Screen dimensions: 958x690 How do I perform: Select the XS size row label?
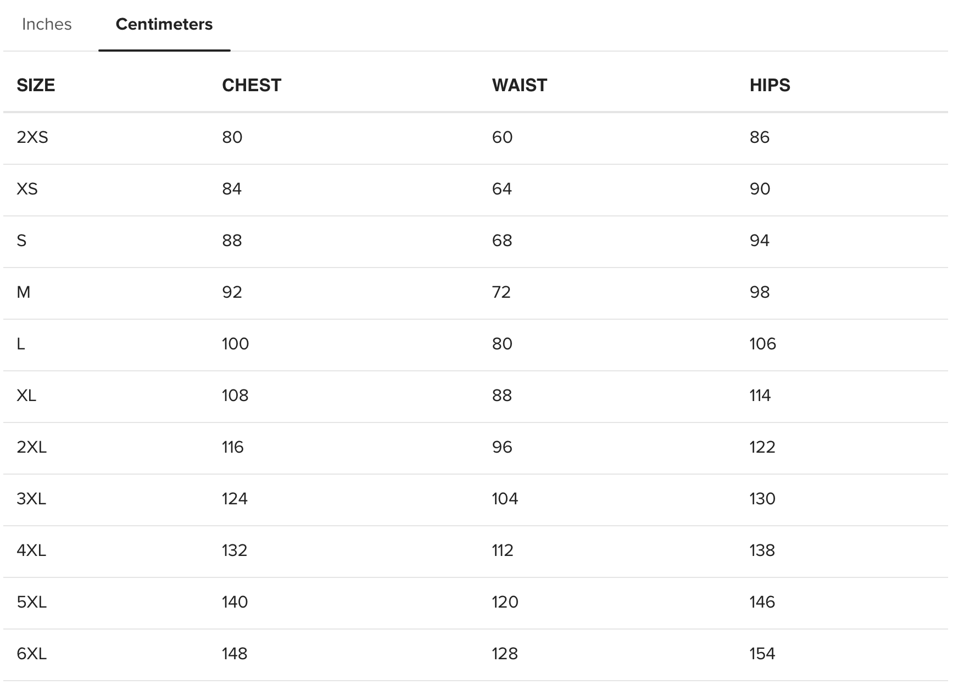click(27, 189)
